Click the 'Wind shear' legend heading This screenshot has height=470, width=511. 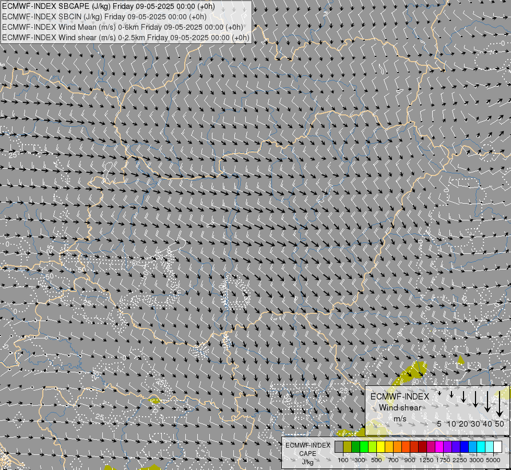click(x=400, y=407)
